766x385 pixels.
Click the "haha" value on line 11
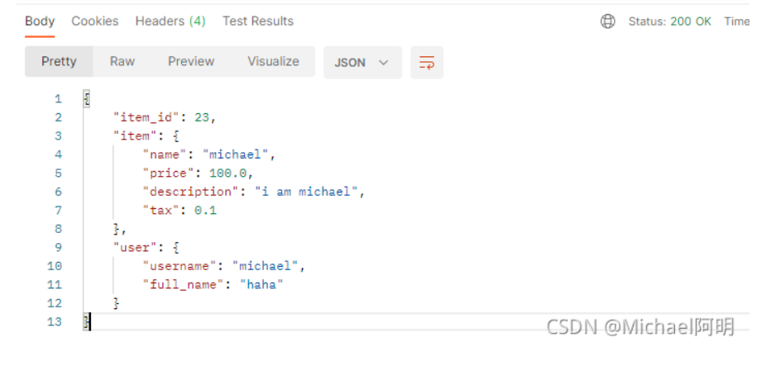coord(261,284)
